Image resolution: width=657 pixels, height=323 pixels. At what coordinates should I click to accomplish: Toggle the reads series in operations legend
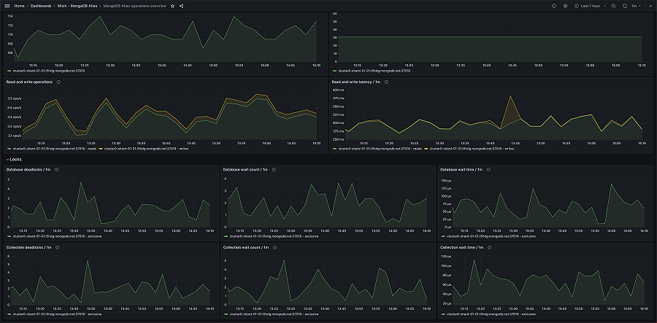point(56,149)
